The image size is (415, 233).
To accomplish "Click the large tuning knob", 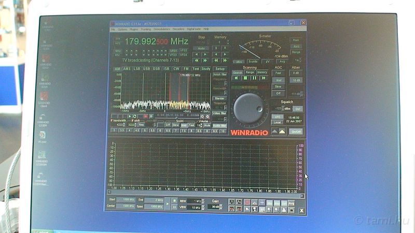I will pos(251,107).
